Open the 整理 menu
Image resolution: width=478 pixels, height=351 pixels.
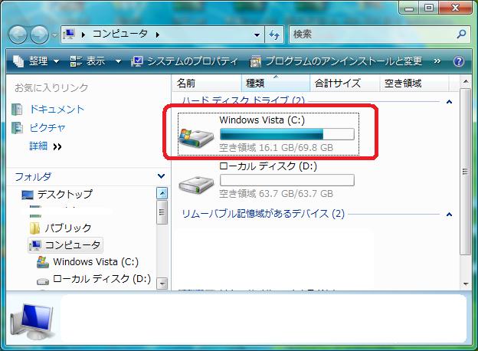click(36, 61)
